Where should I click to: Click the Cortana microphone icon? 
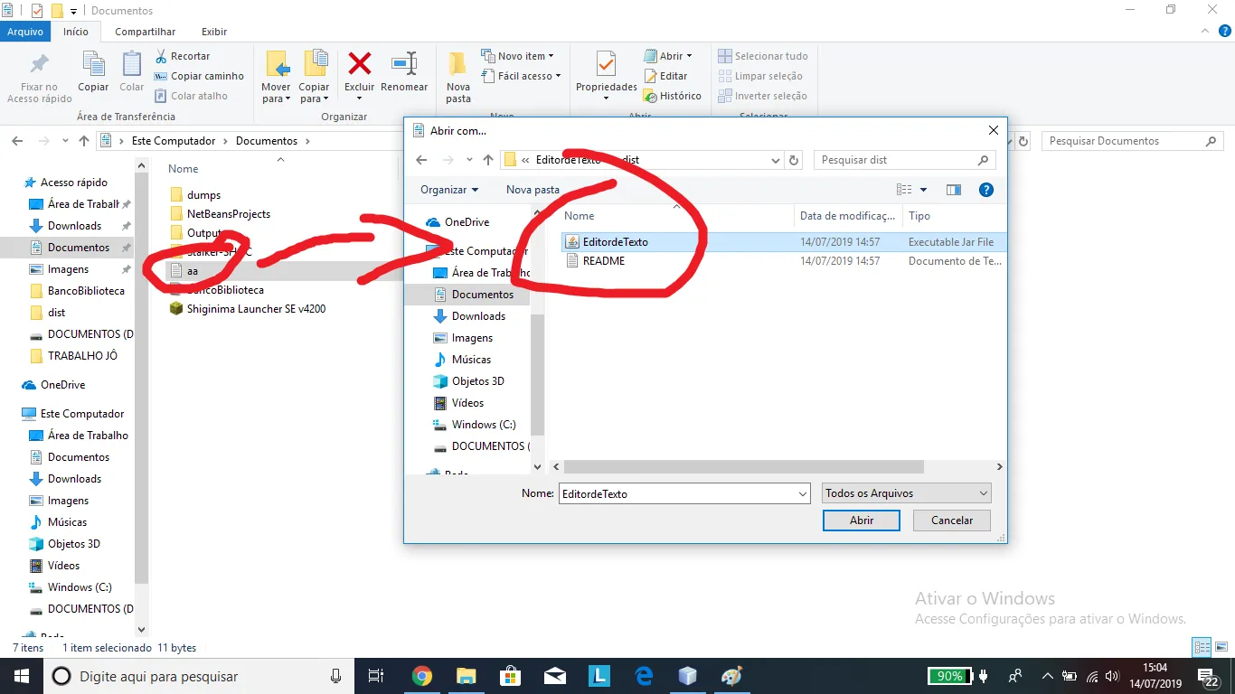(336, 676)
